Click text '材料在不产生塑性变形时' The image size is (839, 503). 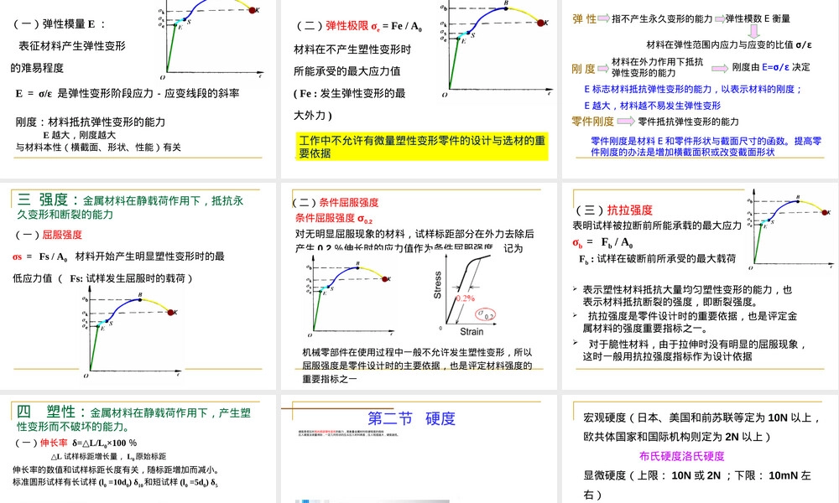coord(352,49)
